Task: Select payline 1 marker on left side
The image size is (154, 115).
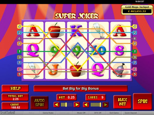Action: point(19,51)
